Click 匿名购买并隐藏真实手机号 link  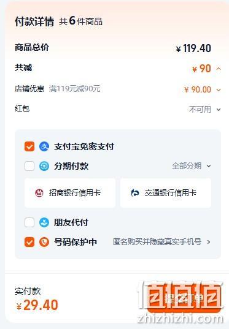click(x=157, y=242)
